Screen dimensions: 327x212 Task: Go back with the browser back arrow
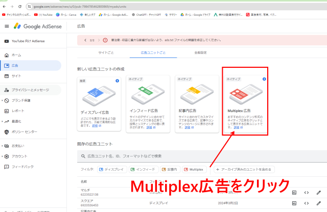pos(4,7)
